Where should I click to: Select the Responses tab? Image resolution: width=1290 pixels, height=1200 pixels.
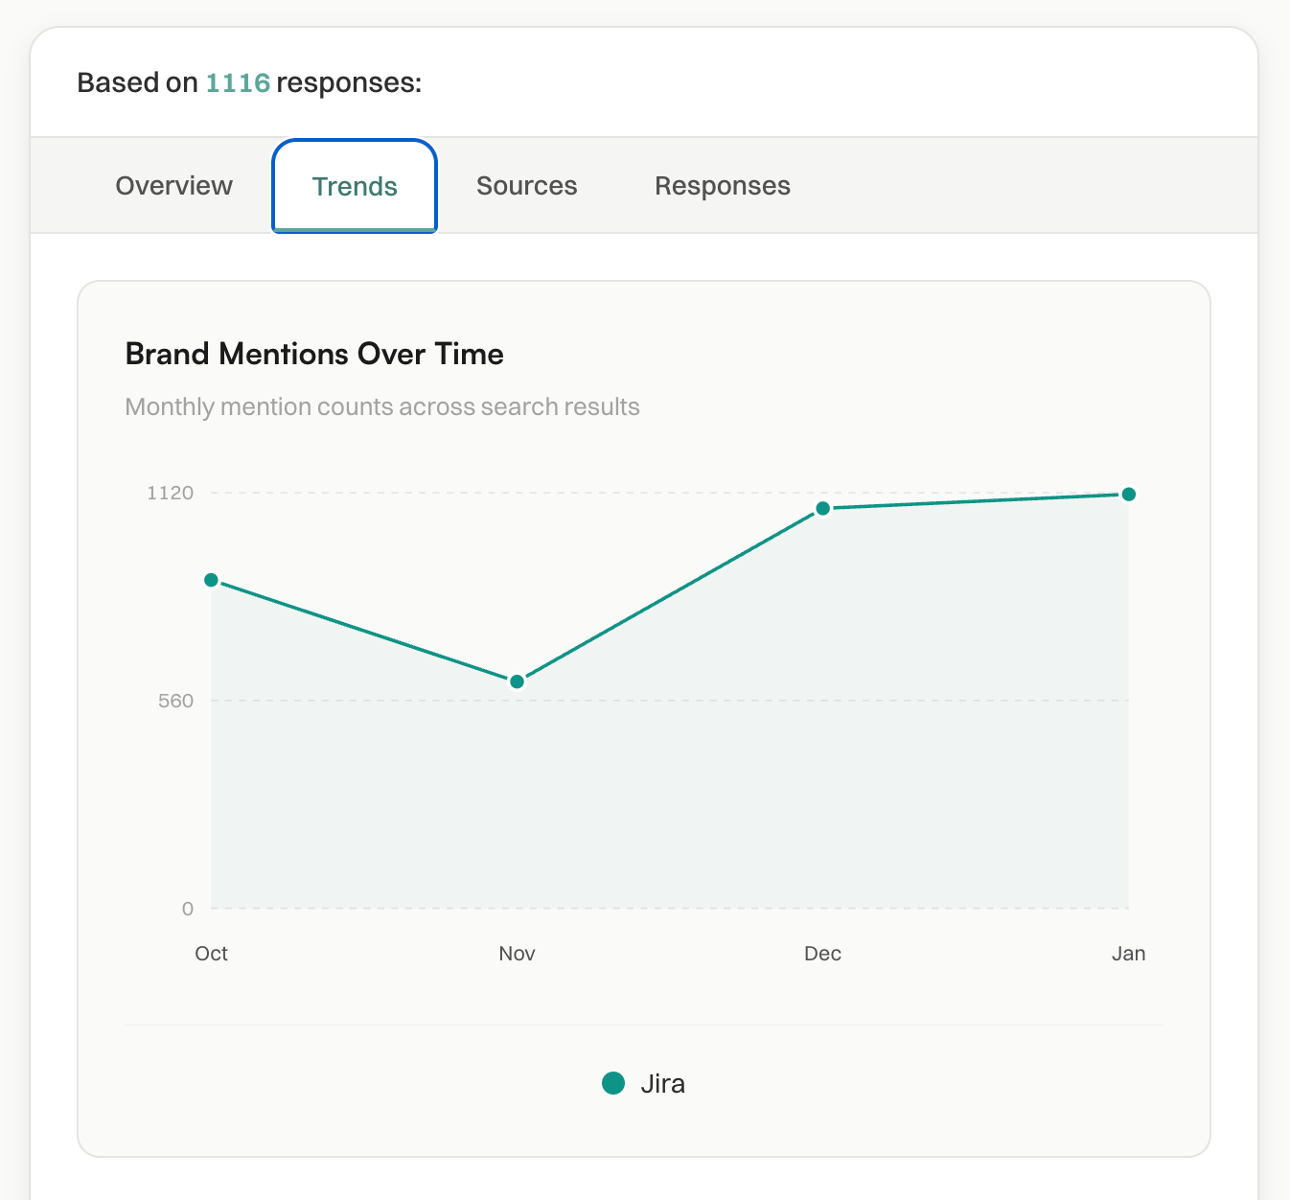(723, 185)
